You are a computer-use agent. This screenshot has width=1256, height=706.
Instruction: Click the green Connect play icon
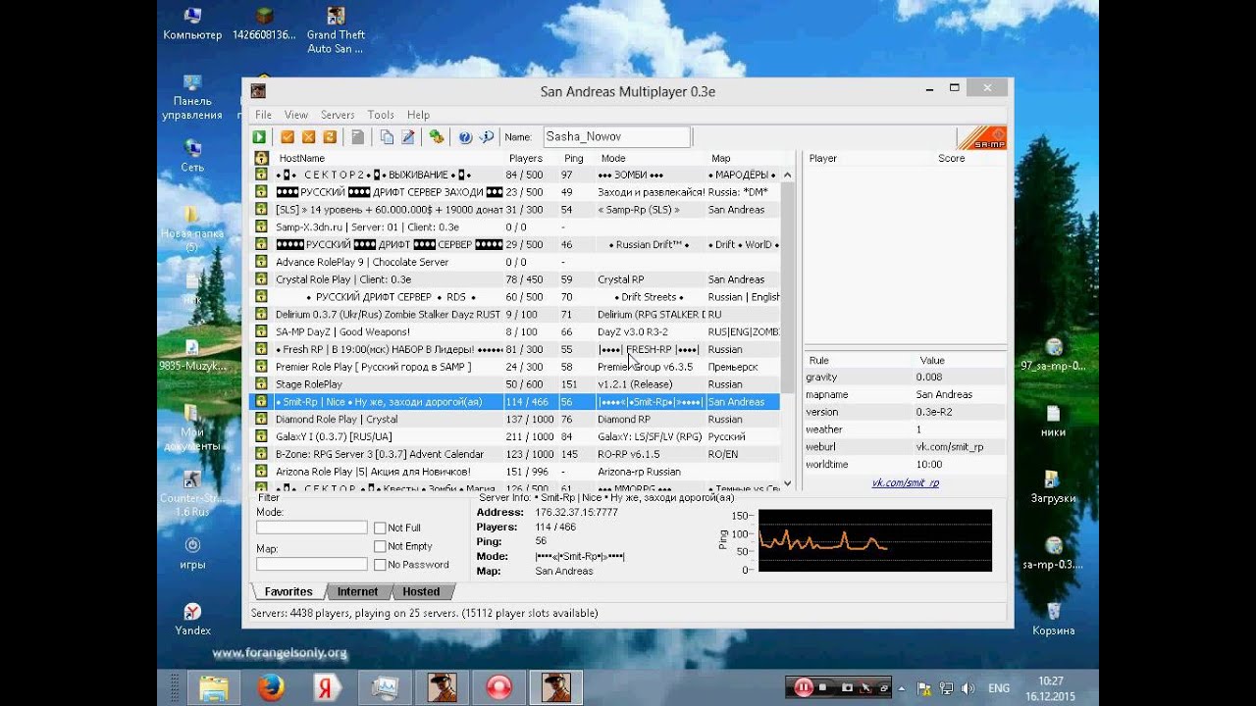(260, 137)
